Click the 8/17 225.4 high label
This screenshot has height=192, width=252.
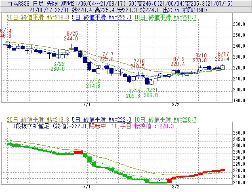pyautogui.click(x=222, y=56)
